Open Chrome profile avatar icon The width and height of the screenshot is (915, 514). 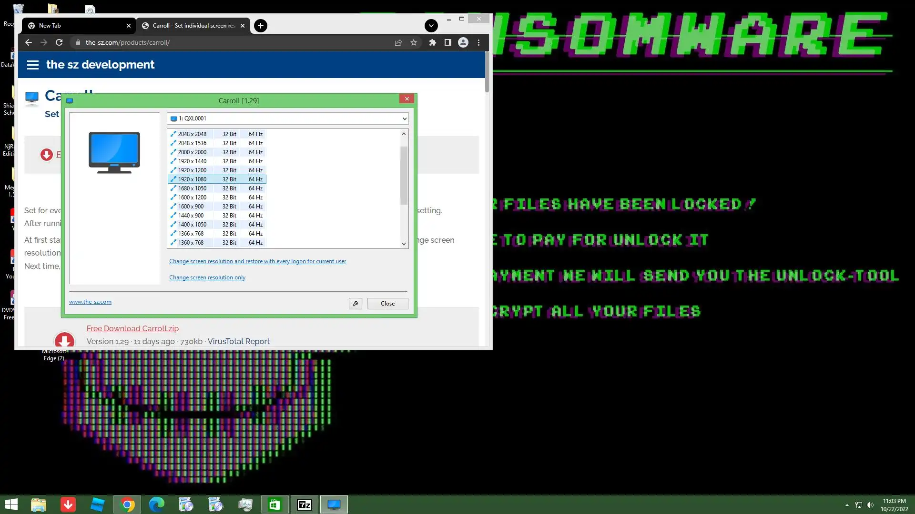coord(463,42)
